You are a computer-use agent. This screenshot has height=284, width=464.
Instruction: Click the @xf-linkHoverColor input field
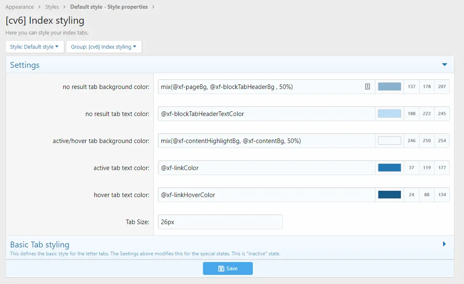(266, 195)
